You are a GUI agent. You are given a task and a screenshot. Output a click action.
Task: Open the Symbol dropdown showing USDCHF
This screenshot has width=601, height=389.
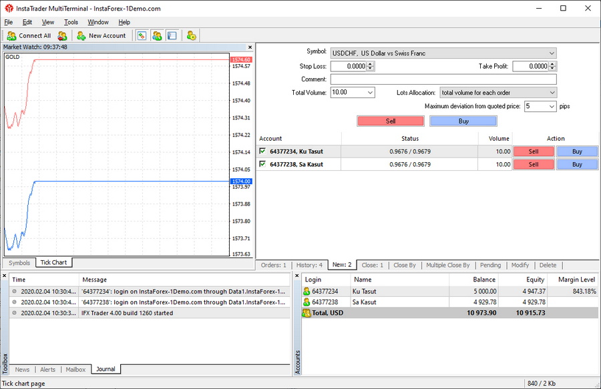click(551, 53)
